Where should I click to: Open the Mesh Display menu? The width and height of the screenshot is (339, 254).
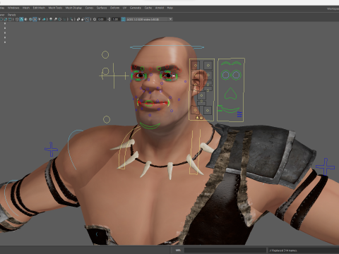(73, 8)
